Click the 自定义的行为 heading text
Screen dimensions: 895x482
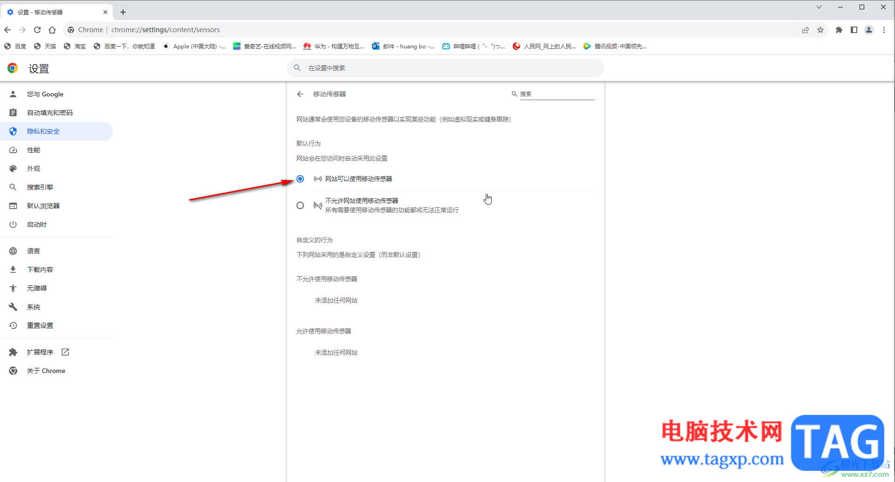click(315, 240)
